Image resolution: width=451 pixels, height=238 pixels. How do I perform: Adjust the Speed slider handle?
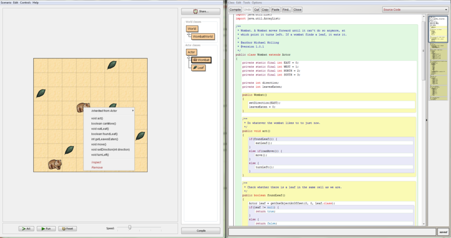click(129, 227)
